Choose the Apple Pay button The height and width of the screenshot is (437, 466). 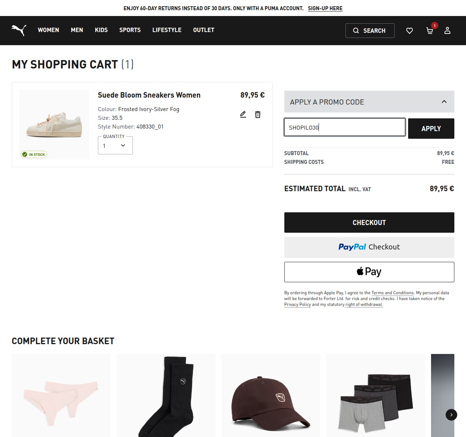click(x=369, y=272)
